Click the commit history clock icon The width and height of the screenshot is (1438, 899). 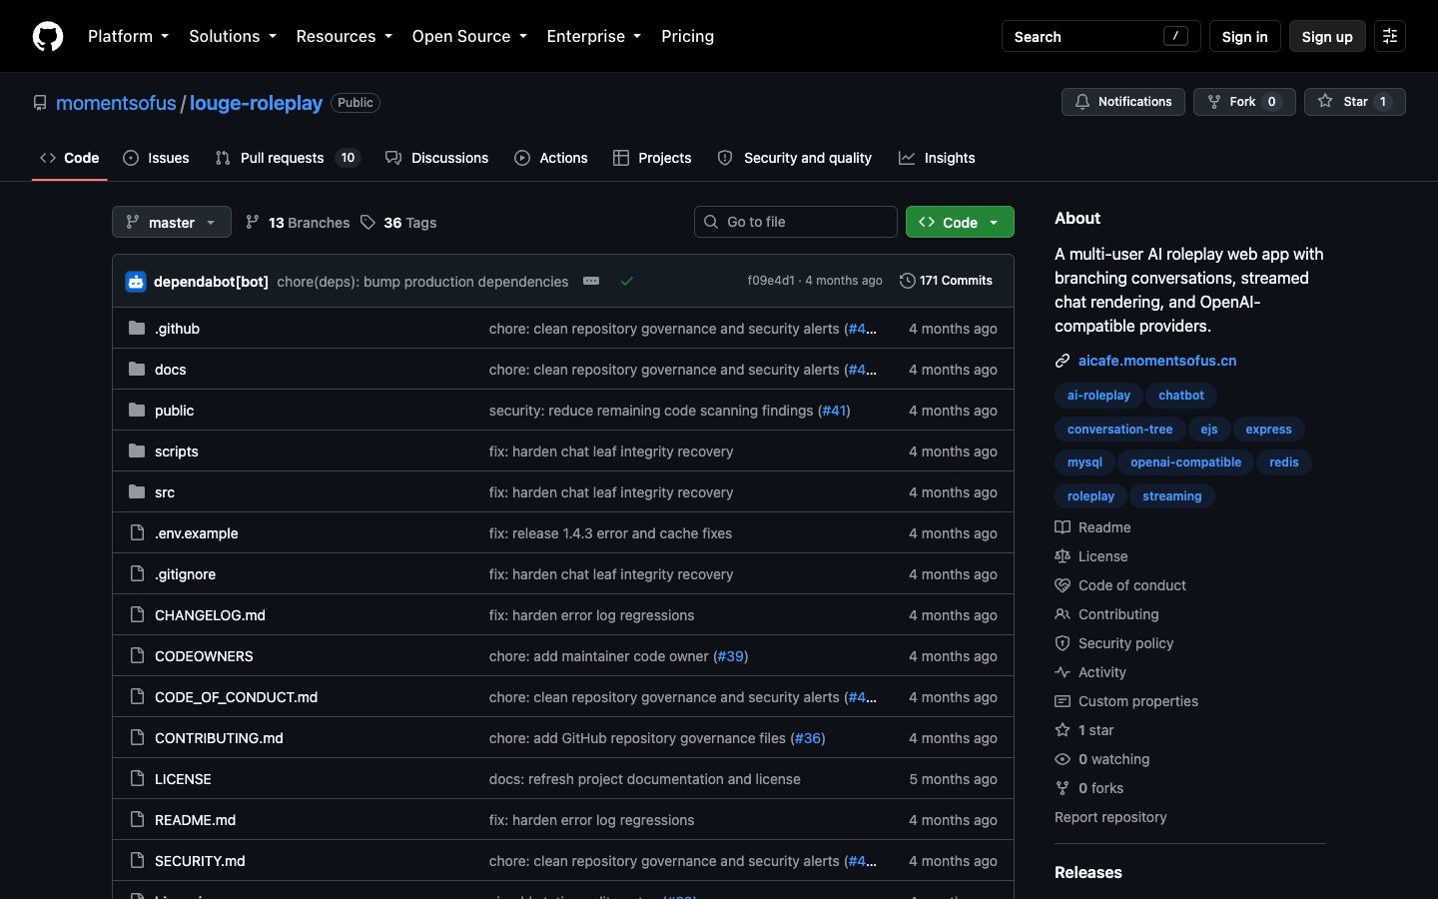pos(907,281)
